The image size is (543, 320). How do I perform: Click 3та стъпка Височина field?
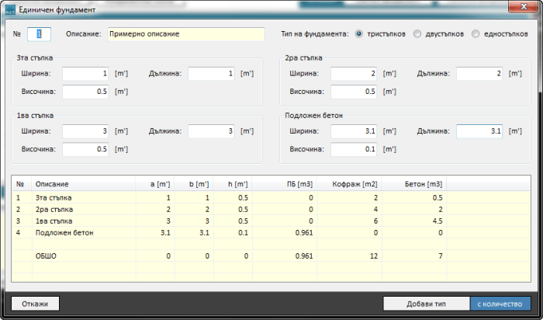85,92
